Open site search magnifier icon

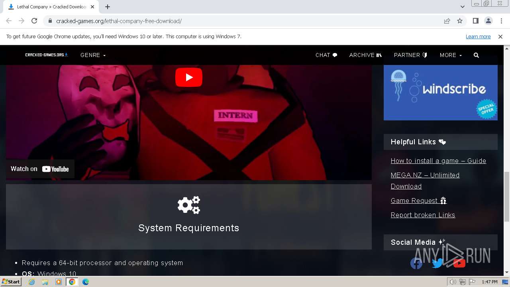[x=476, y=55]
